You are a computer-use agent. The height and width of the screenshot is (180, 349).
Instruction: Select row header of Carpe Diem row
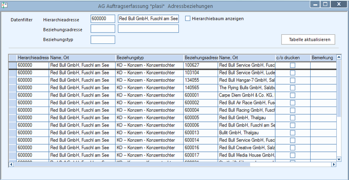click(x=13, y=95)
